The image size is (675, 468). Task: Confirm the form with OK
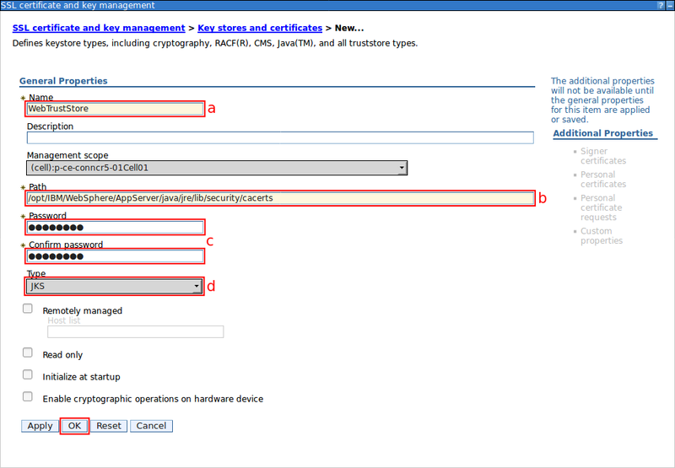point(74,426)
